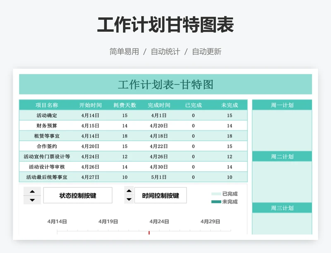331x253 pixels.
Task: Click the 未完成 value for 合作签约
Action: click(230, 146)
